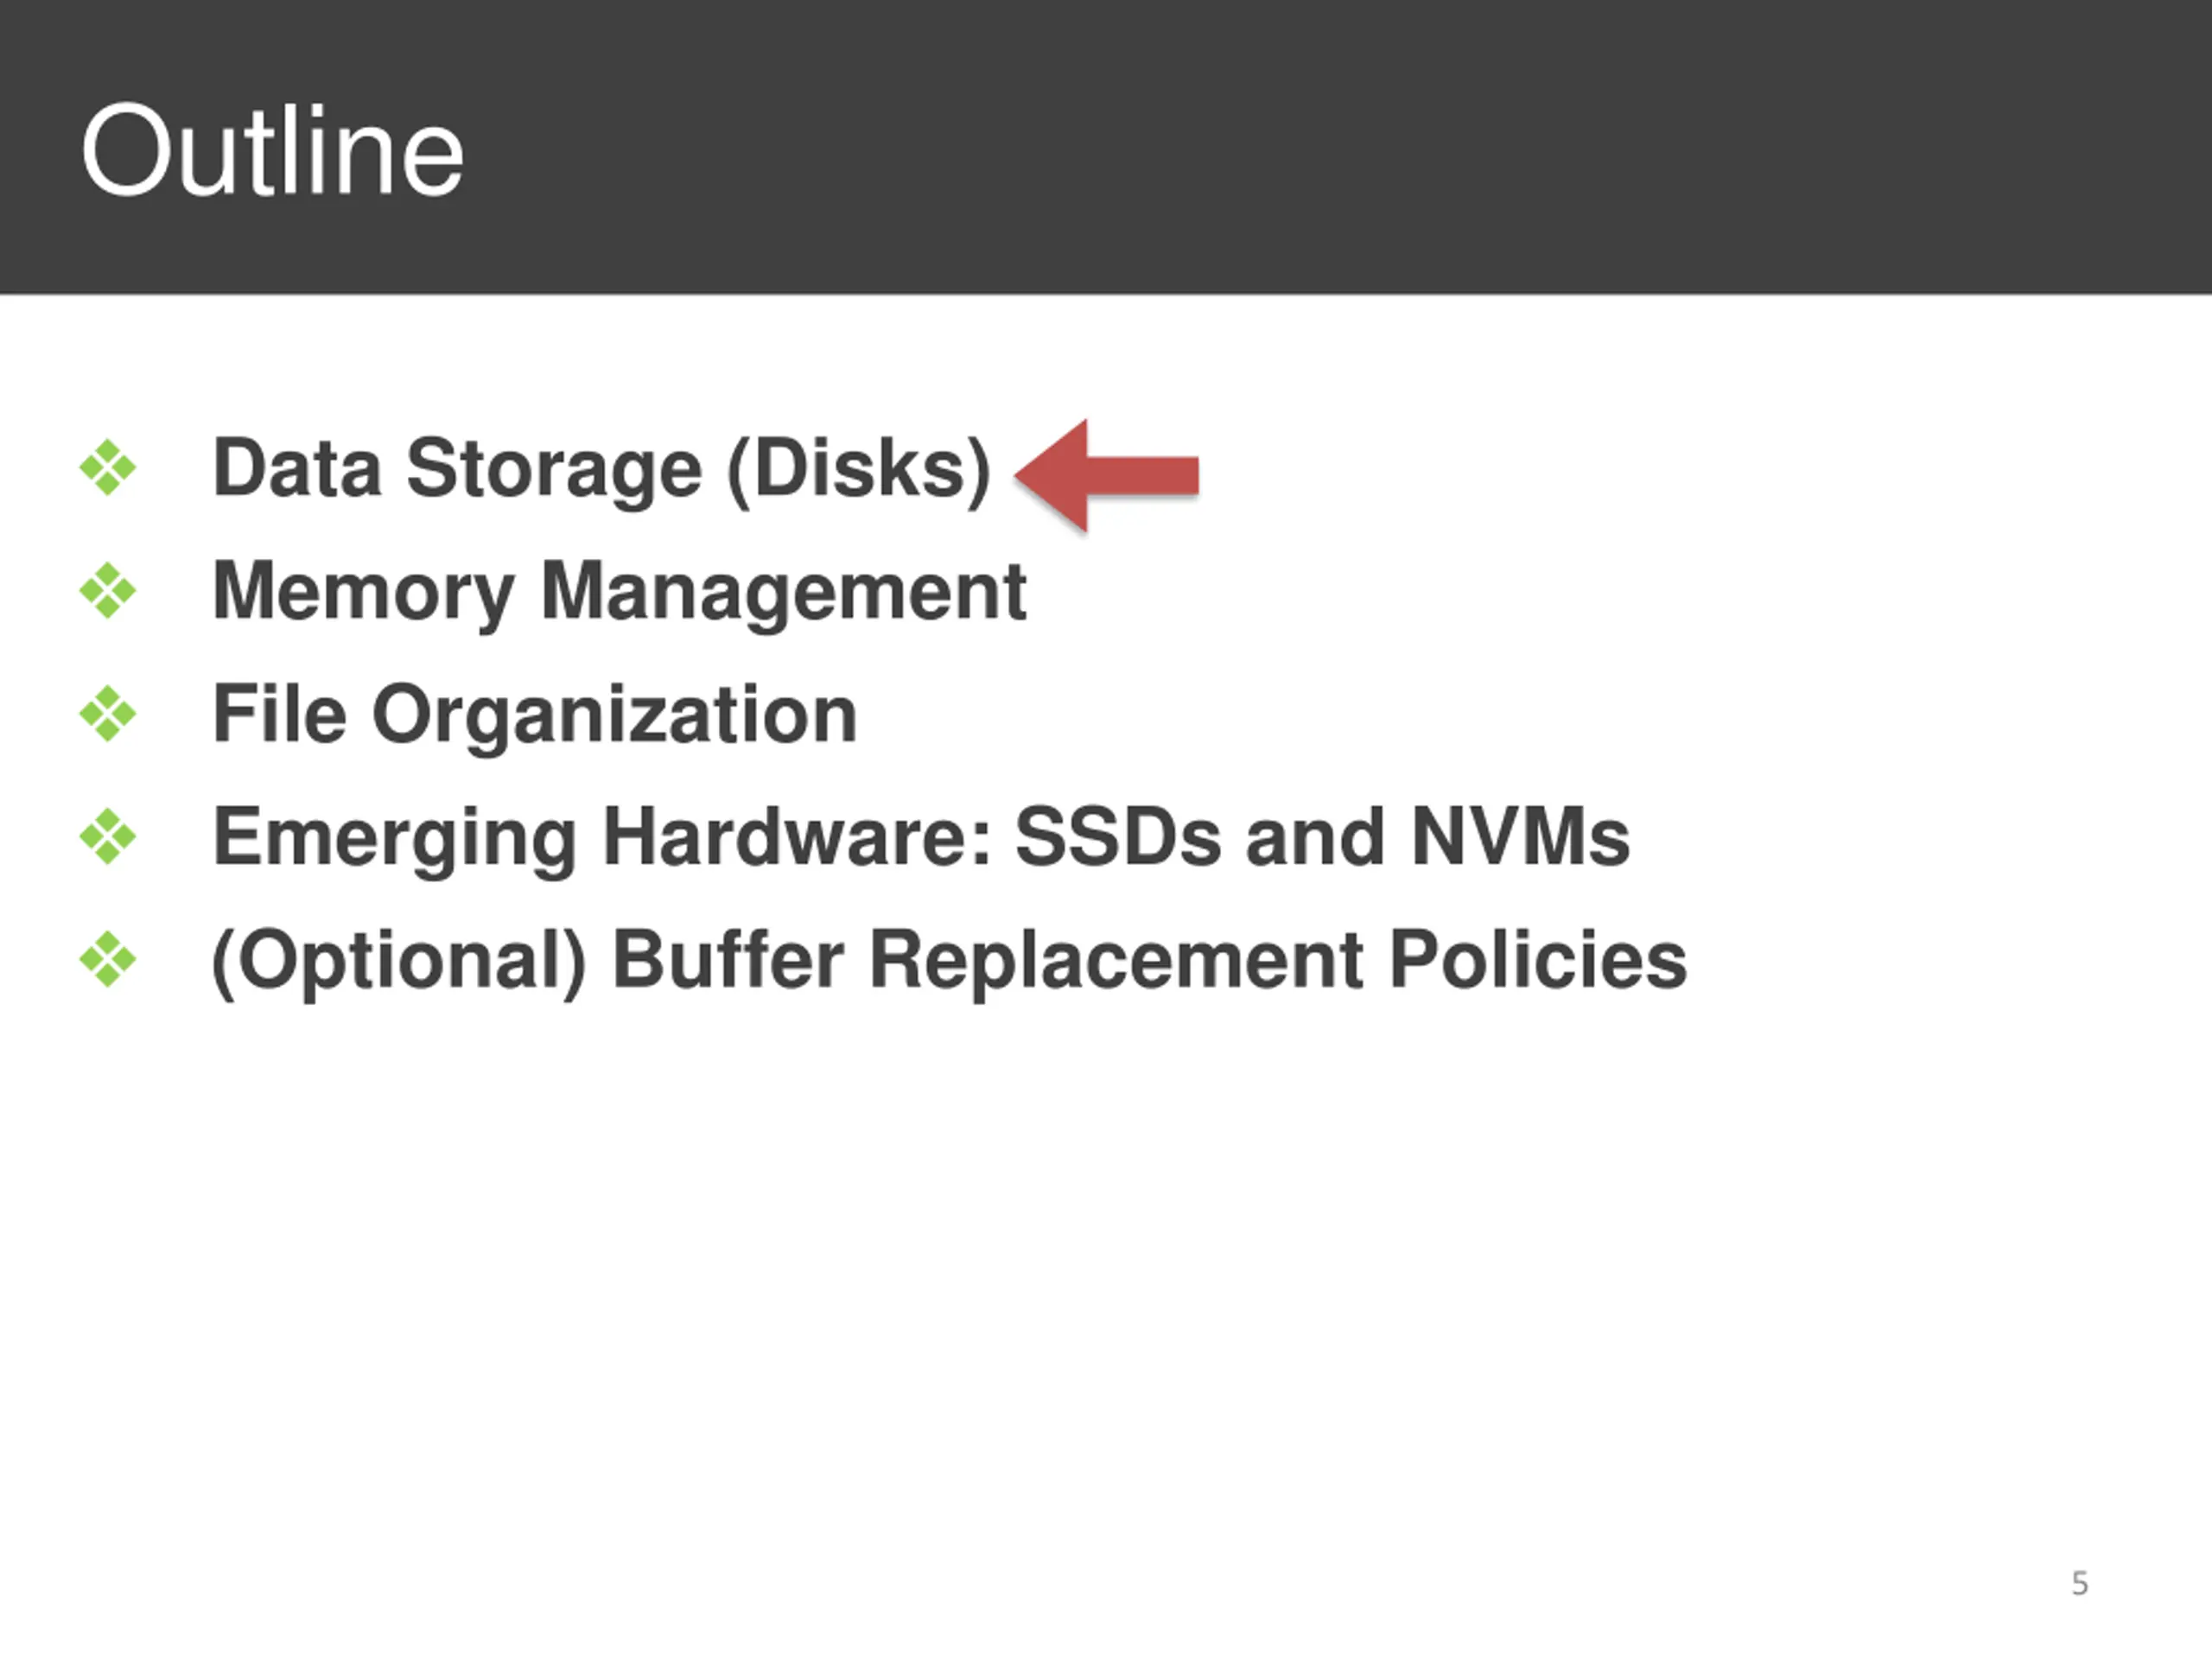The image size is (2212, 1659).
Task: Click the green bullet beside Memory Management
Action: point(108,591)
